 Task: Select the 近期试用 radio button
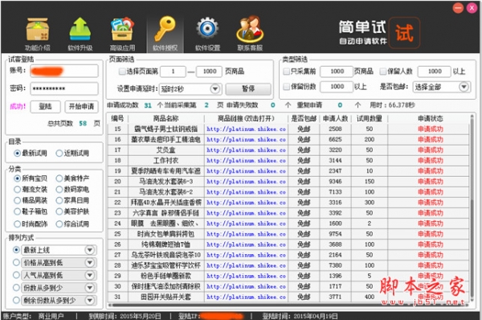click(x=59, y=154)
